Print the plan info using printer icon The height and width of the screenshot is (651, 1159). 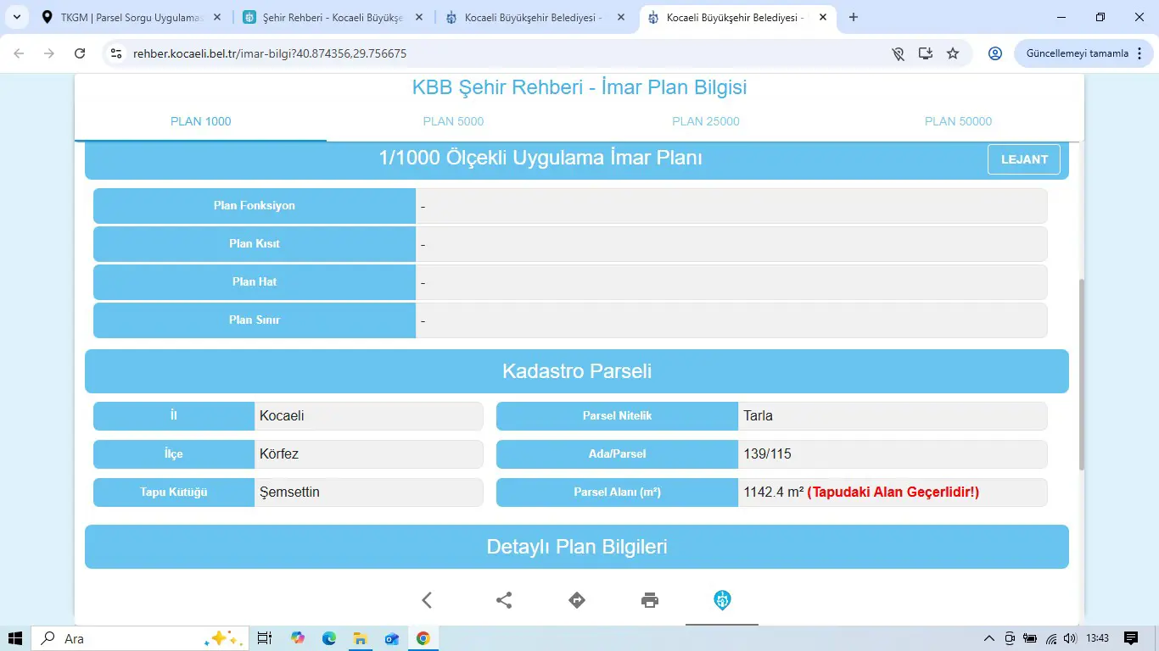point(650,600)
